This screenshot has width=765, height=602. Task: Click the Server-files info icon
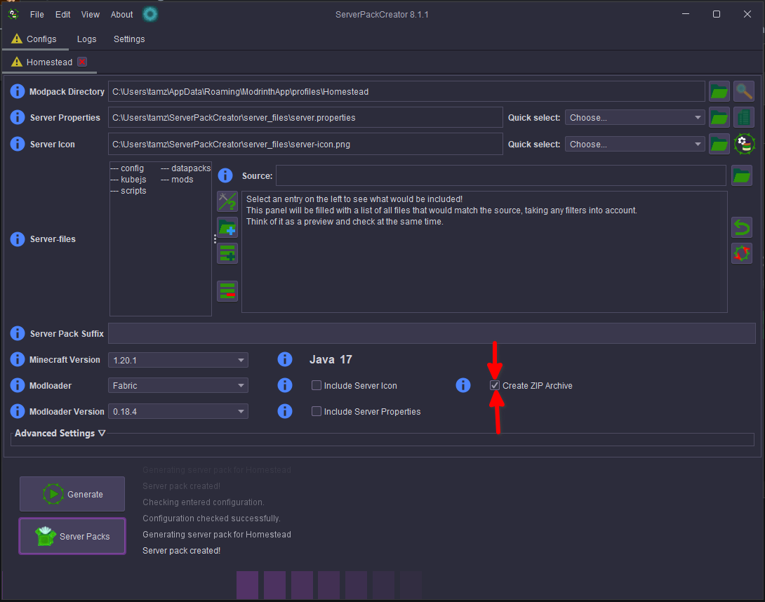tap(18, 239)
